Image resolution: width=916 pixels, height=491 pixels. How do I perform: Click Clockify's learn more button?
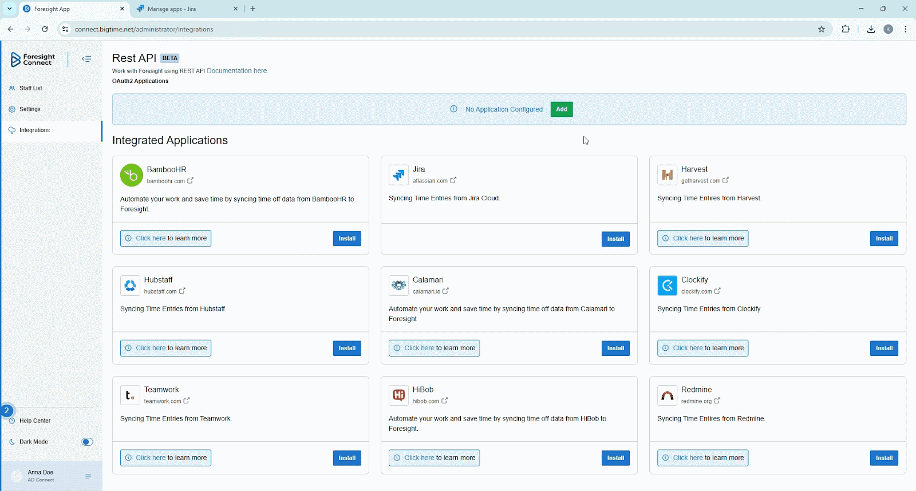[702, 349]
